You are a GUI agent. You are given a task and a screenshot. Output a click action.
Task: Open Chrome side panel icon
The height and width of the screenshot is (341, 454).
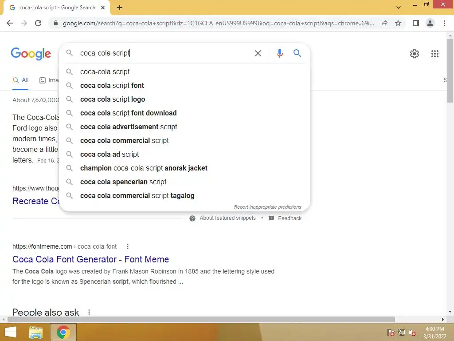pyautogui.click(x=416, y=23)
